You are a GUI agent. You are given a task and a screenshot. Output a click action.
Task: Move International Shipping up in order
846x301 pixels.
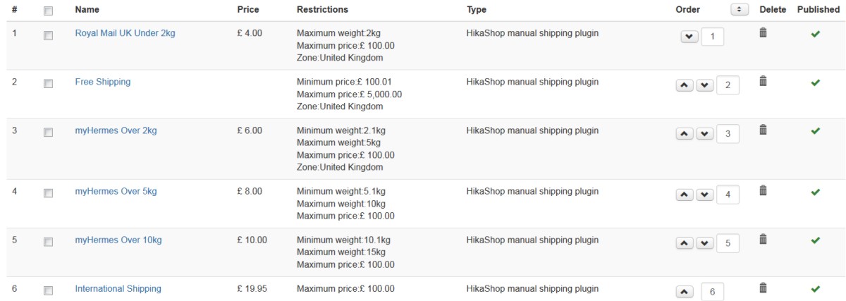click(x=685, y=292)
